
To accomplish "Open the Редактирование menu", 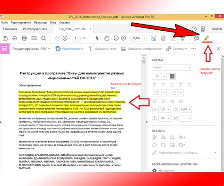I will (21, 23).
